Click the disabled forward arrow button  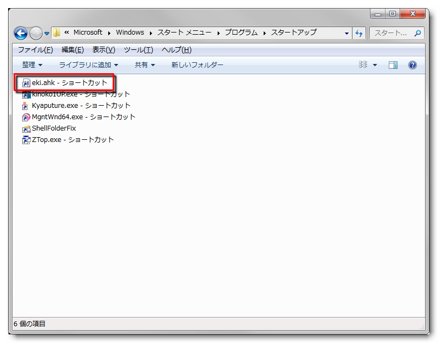pos(36,34)
